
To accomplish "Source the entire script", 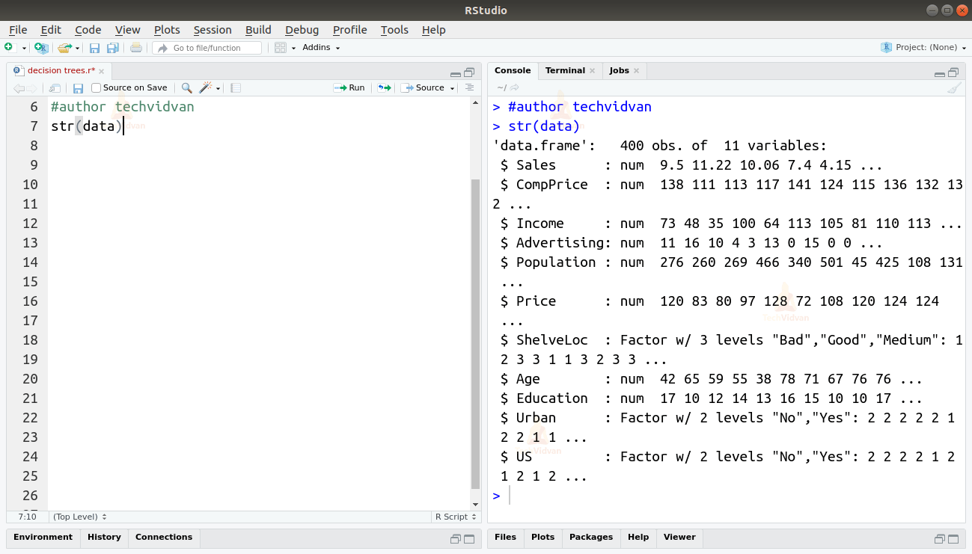I will pos(424,87).
